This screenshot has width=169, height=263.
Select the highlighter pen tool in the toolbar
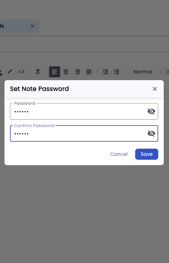point(10,72)
